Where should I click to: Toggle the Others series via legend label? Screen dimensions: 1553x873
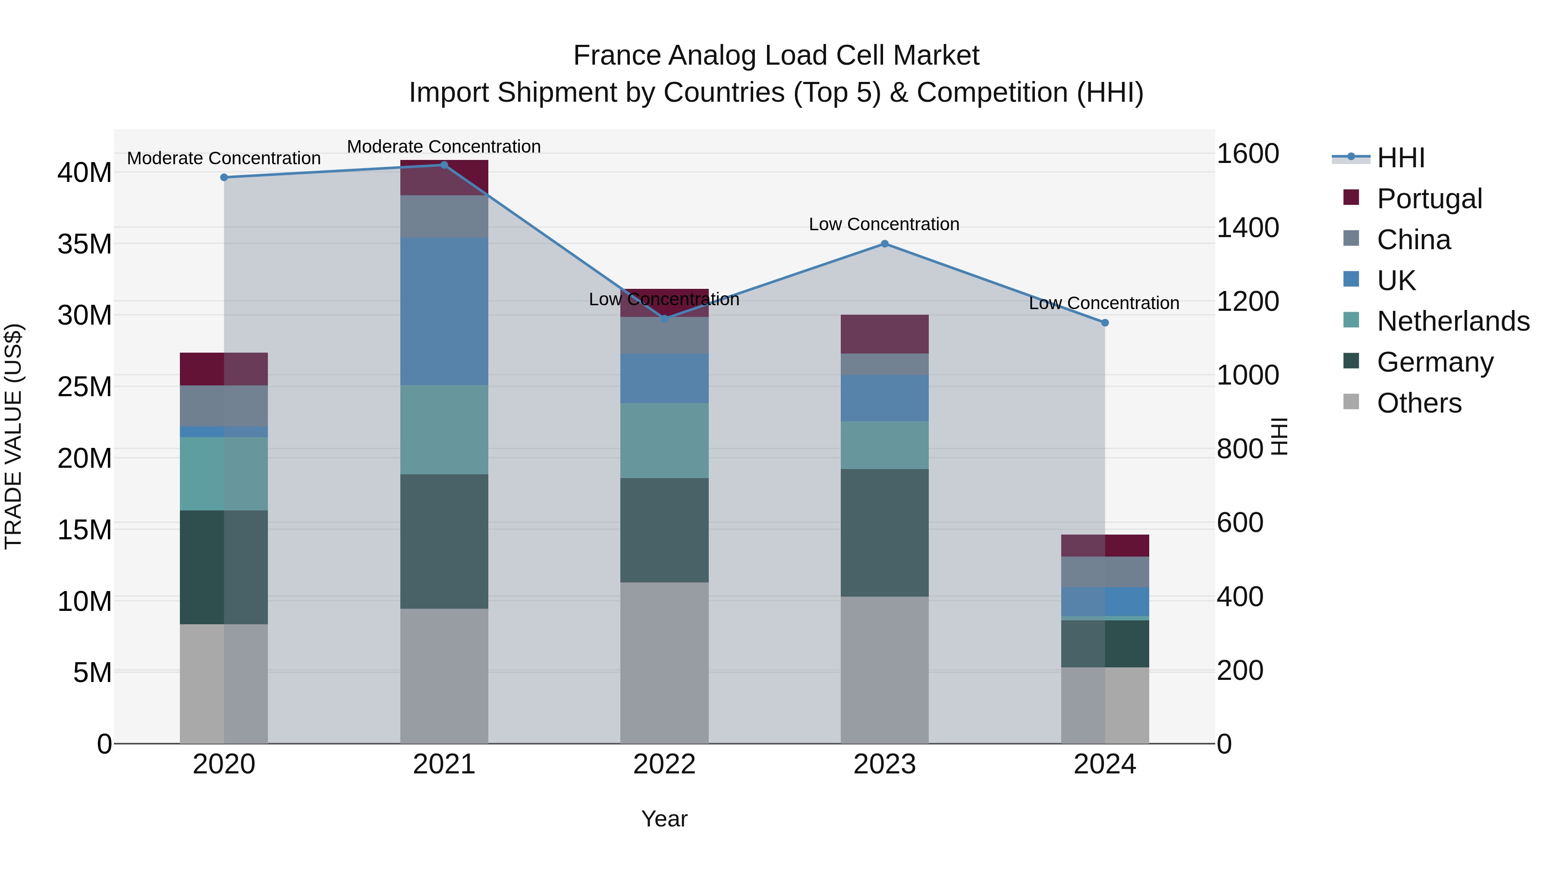[1419, 403]
